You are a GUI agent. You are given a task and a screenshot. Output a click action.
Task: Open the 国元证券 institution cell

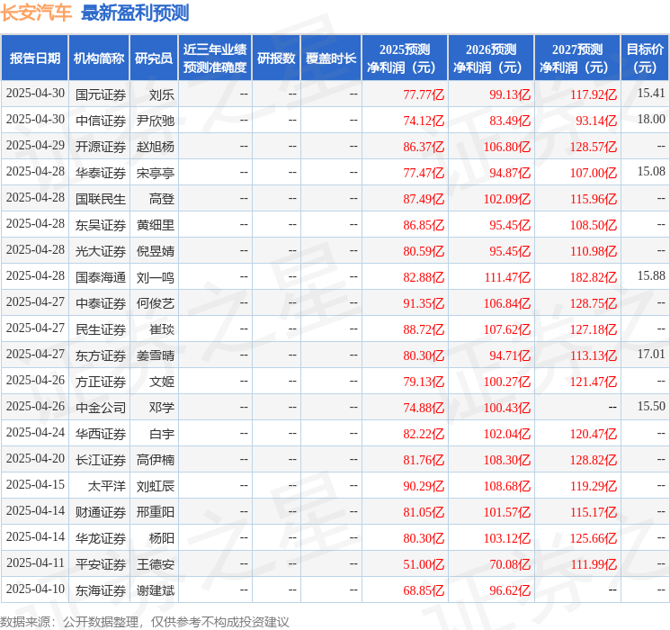click(x=101, y=94)
